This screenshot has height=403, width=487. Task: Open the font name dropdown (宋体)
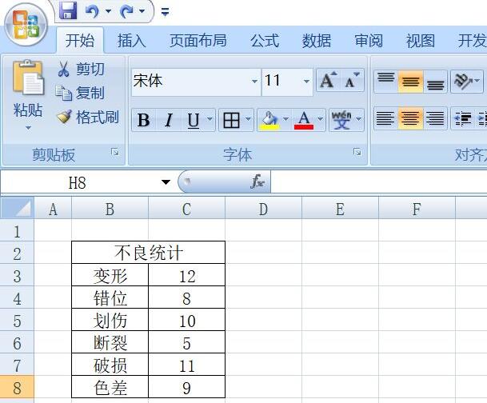tap(254, 82)
